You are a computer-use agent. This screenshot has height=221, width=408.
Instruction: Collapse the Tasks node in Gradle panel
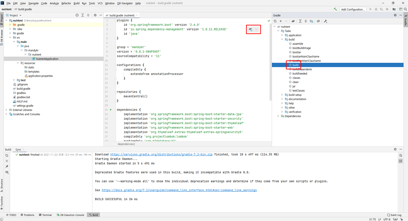click(x=278, y=31)
